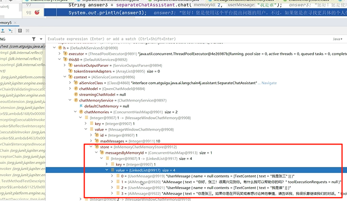Image resolution: width=347 pixels, height=201 pixels.
Task: Open the Java language dropdown
Action: [338, 39]
